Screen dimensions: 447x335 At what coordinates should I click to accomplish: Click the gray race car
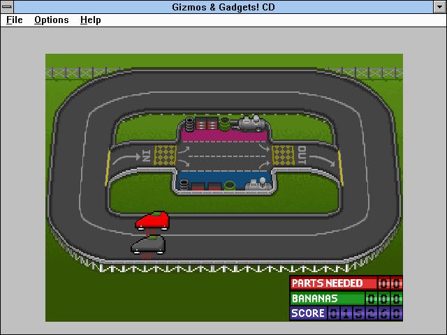coord(148,245)
